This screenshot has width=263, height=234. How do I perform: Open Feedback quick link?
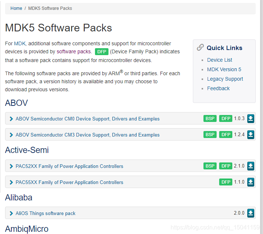click(218, 88)
